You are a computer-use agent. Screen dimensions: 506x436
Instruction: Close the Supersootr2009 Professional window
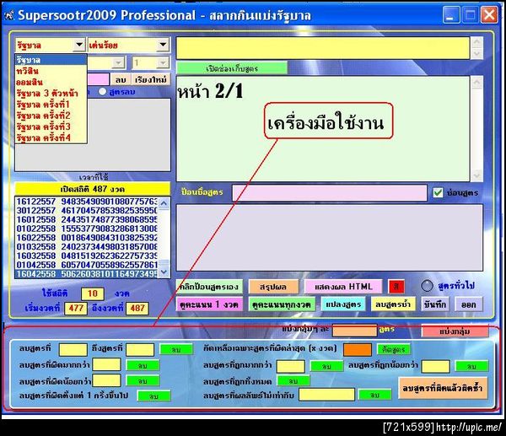tap(489, 15)
